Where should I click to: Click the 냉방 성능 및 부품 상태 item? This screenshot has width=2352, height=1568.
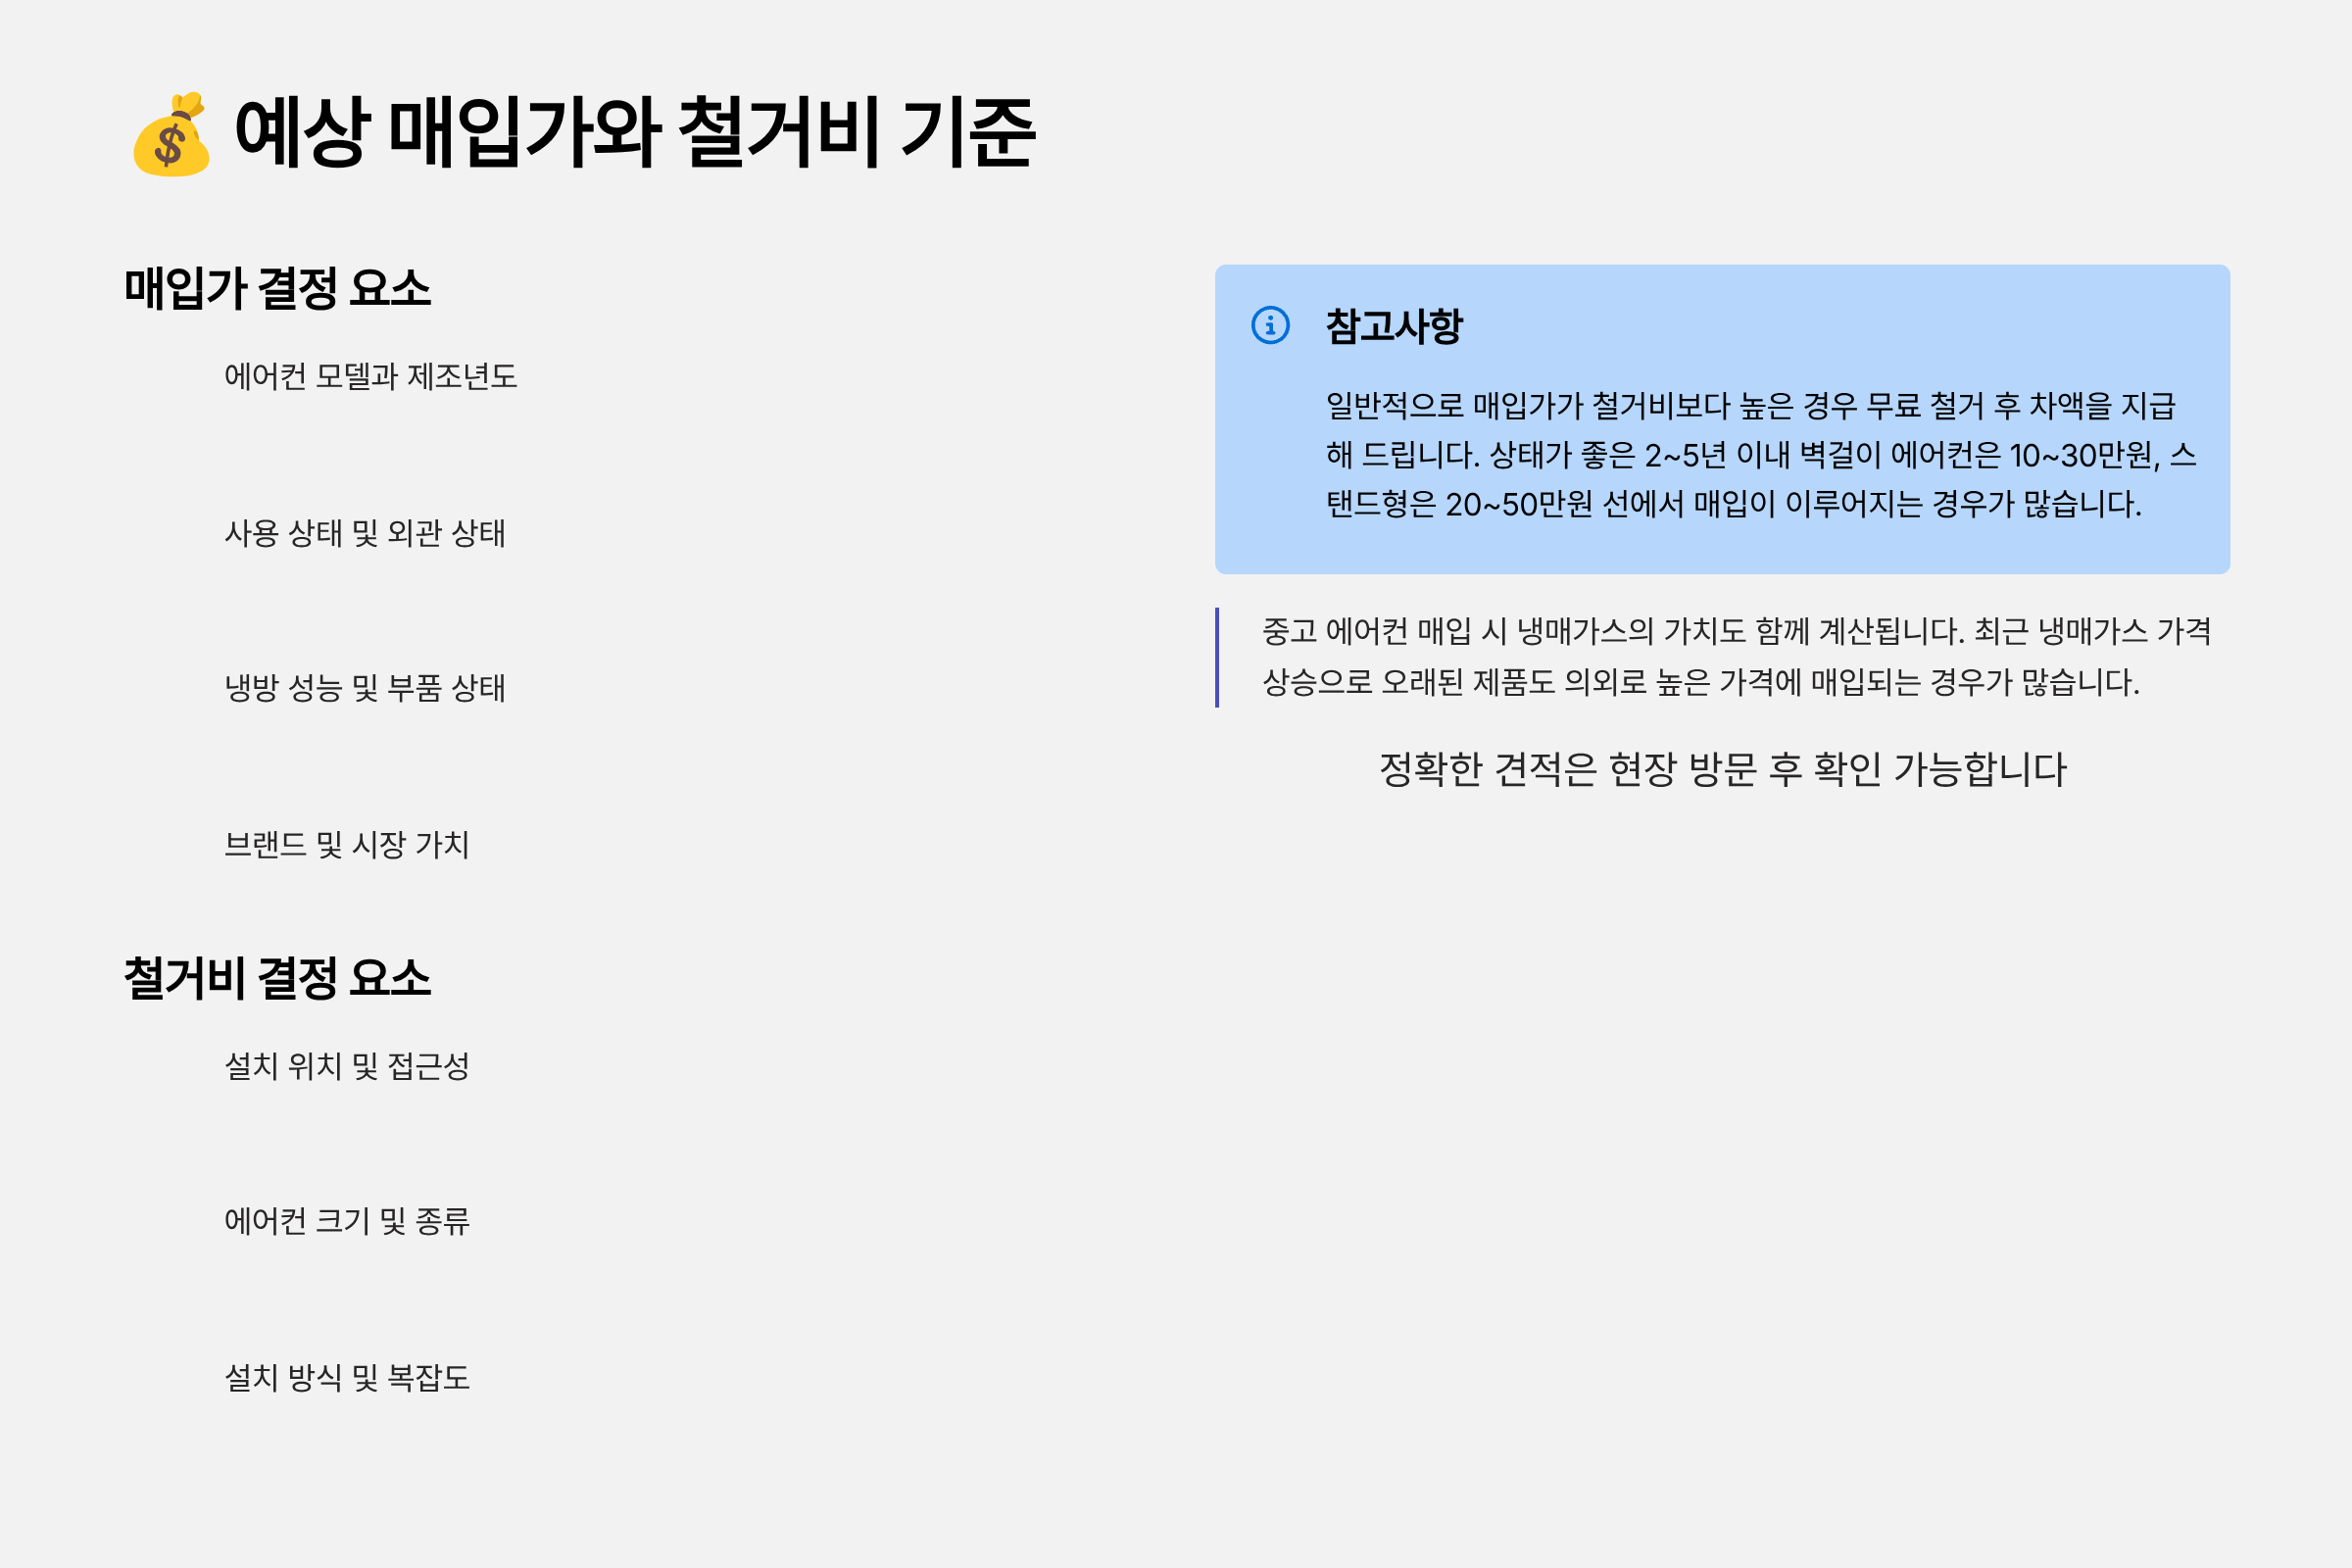coord(364,688)
